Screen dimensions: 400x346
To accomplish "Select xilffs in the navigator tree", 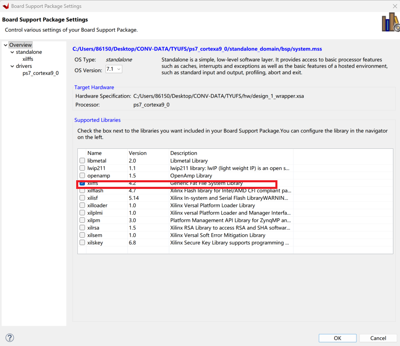I will point(28,59).
